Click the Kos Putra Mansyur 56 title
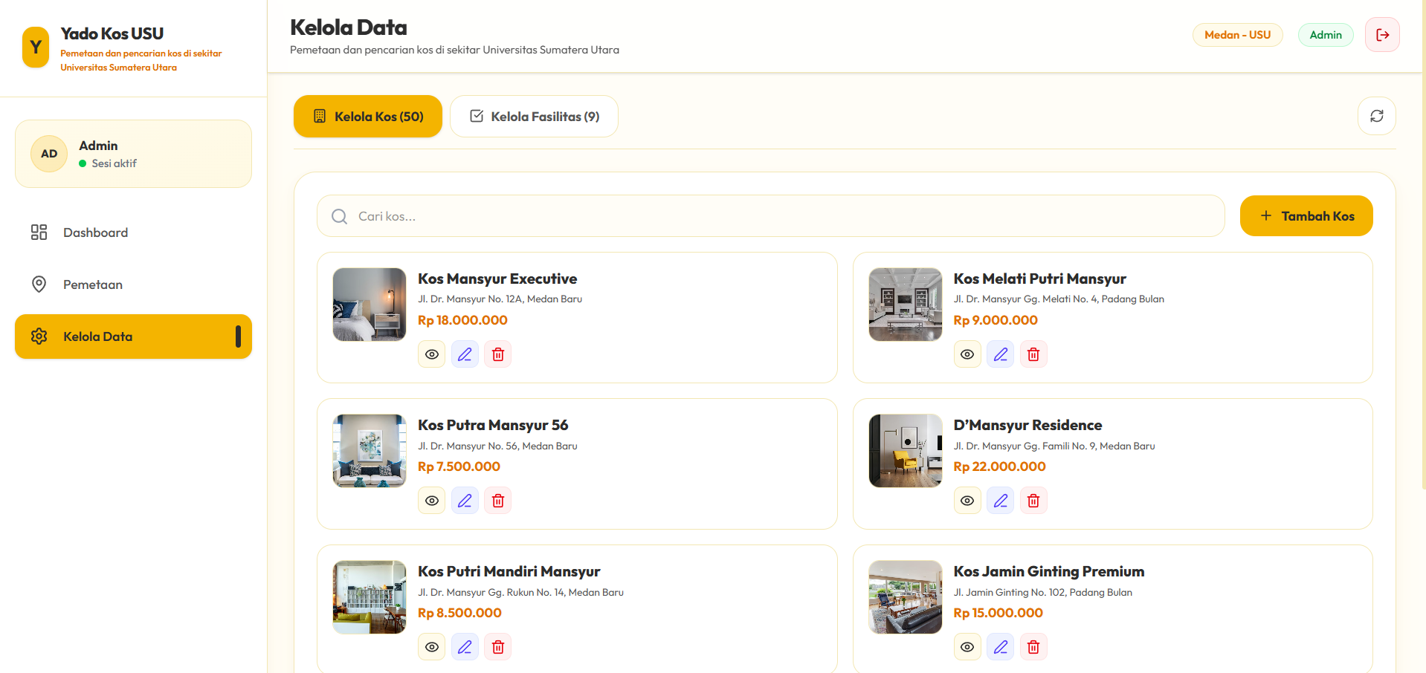The height and width of the screenshot is (673, 1426). (493, 425)
